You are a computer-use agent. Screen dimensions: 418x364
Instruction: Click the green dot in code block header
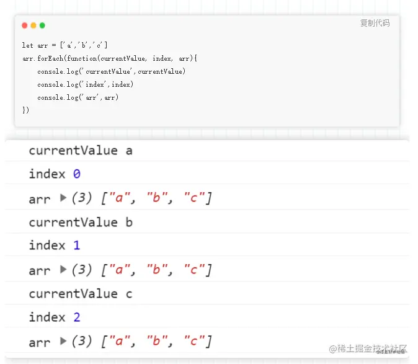[x=42, y=25]
